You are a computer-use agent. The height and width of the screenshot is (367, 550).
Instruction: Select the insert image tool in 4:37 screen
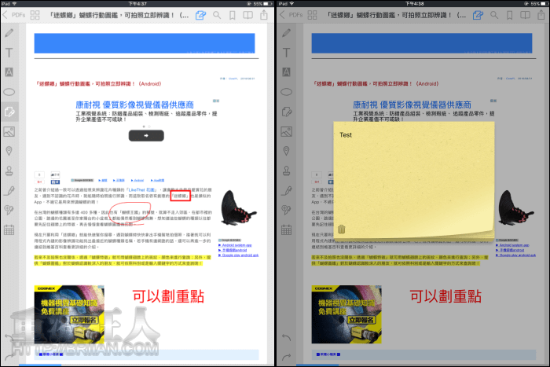pyautogui.click(x=9, y=131)
